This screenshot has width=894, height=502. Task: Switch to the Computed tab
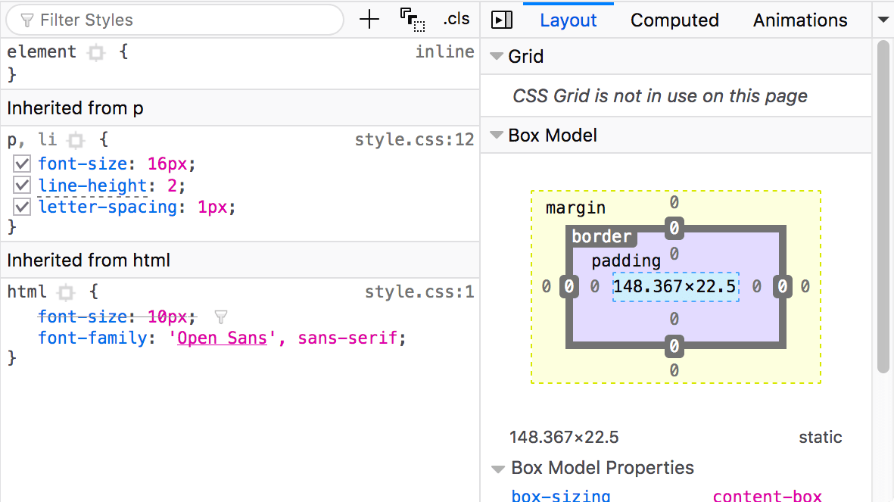pos(674,20)
